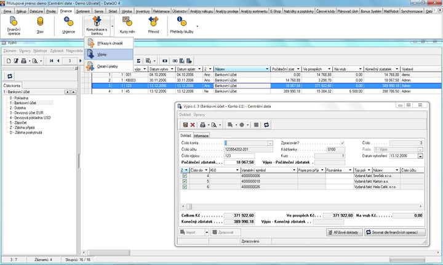Viewport: 443px width, 265px height.
Task: Uncheck row with symbol 4000000026
Action: [185, 186]
